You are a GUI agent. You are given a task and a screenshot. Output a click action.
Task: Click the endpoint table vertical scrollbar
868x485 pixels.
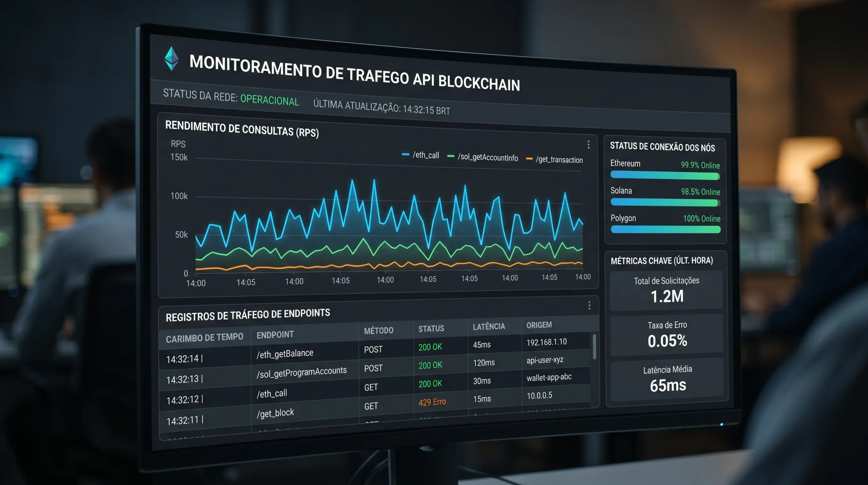[x=594, y=347]
